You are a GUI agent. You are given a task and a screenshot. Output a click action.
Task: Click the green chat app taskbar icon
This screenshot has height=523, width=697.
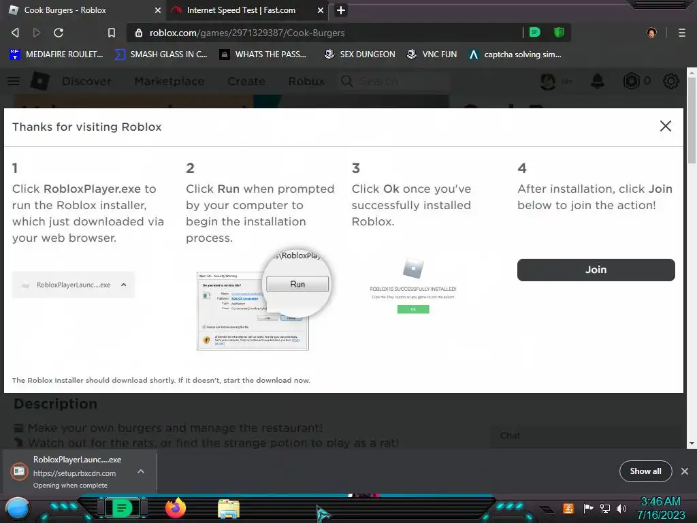(x=122, y=508)
